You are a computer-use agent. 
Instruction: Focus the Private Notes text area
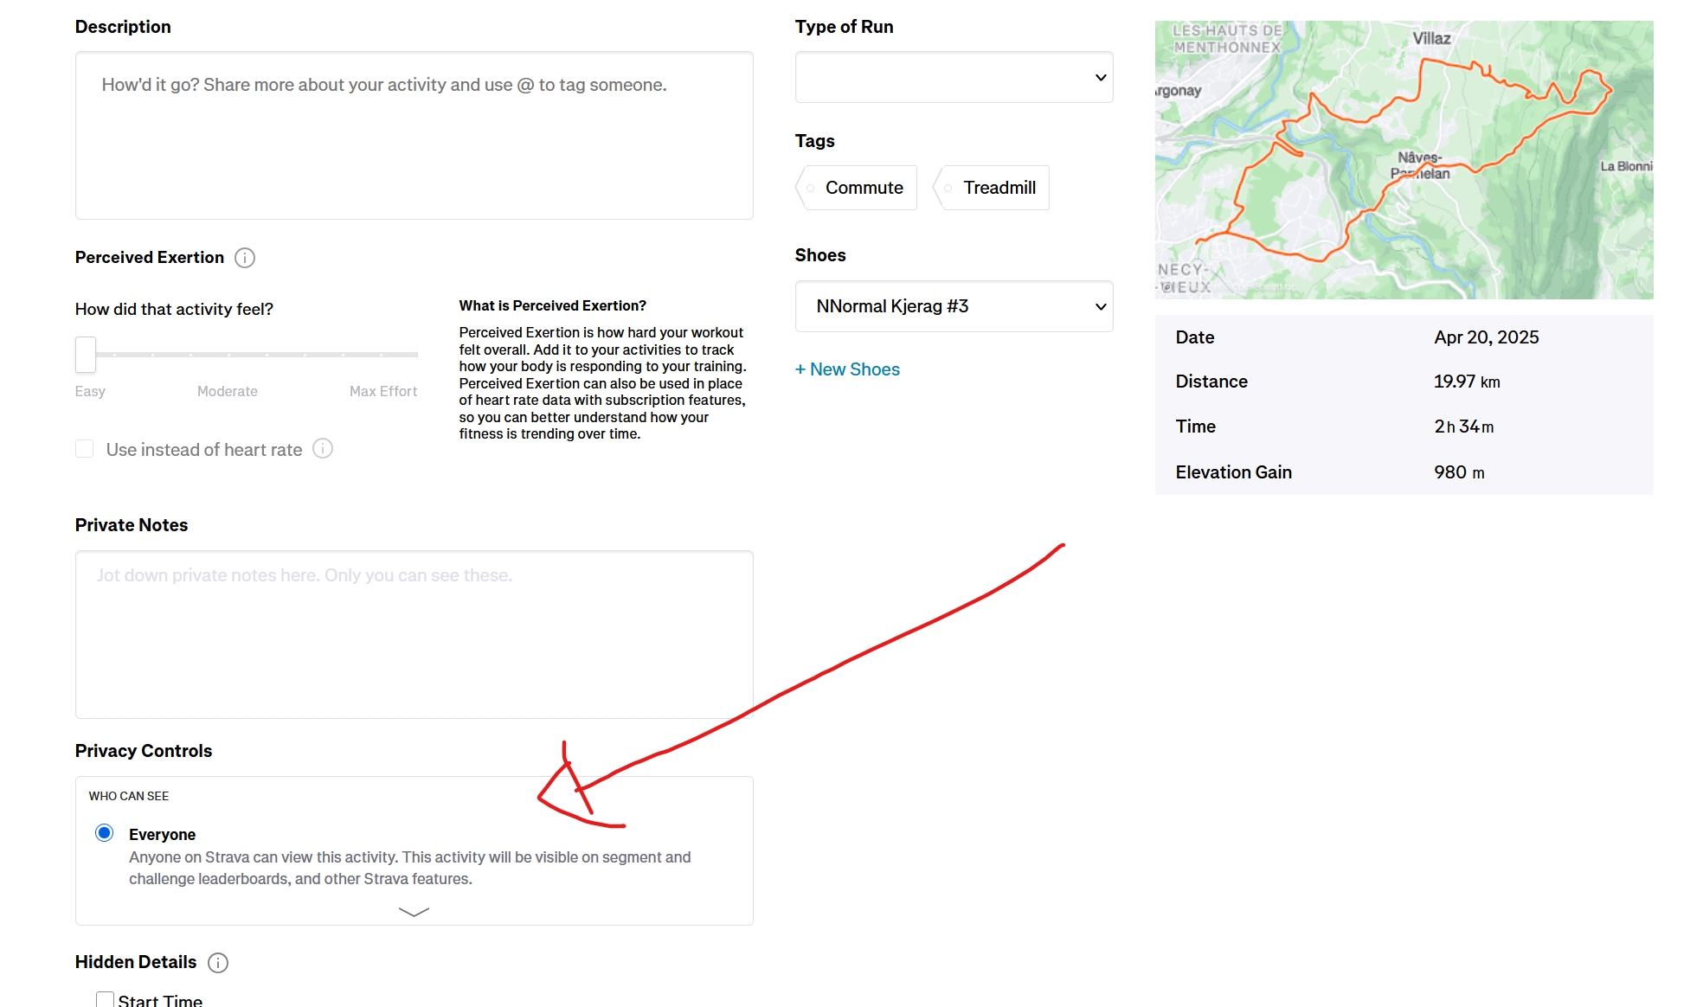tap(414, 634)
